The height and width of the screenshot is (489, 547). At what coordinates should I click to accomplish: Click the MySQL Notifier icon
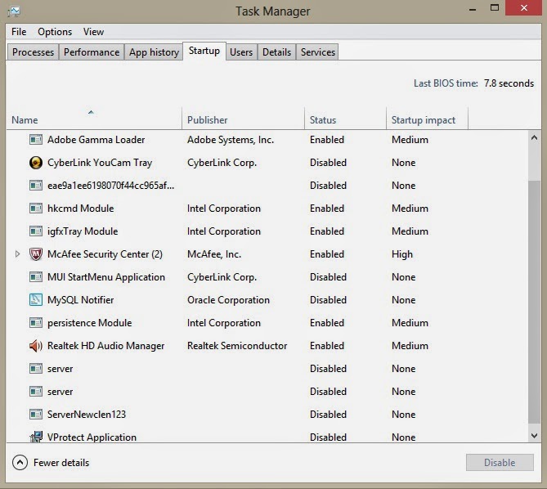[x=36, y=300]
